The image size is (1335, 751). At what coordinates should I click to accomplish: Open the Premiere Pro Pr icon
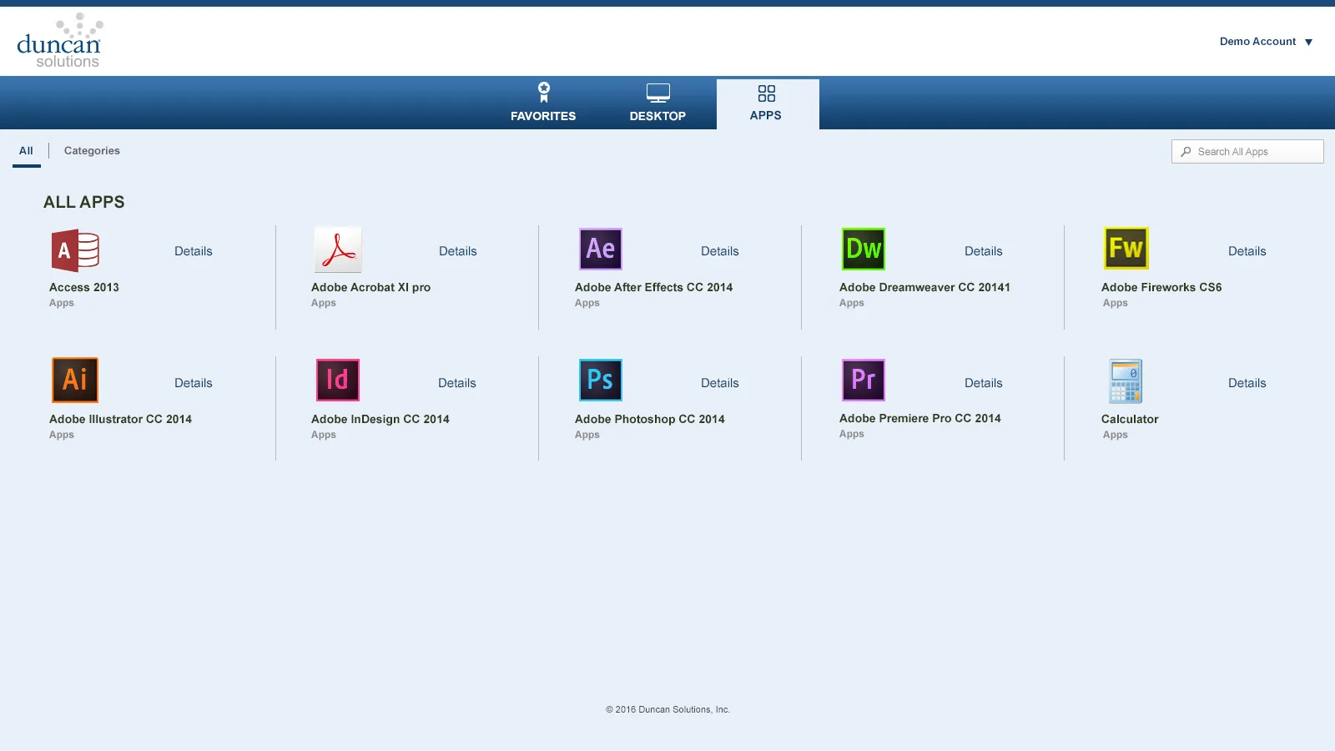864,380
